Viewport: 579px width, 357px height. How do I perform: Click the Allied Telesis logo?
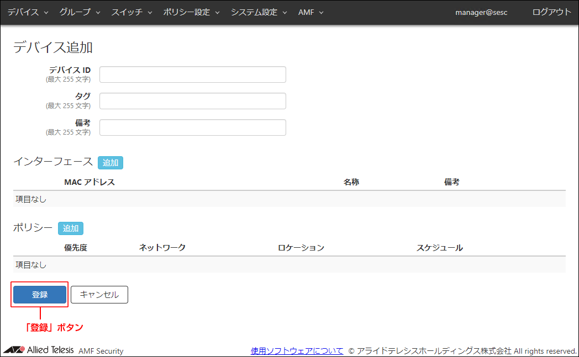(x=39, y=350)
